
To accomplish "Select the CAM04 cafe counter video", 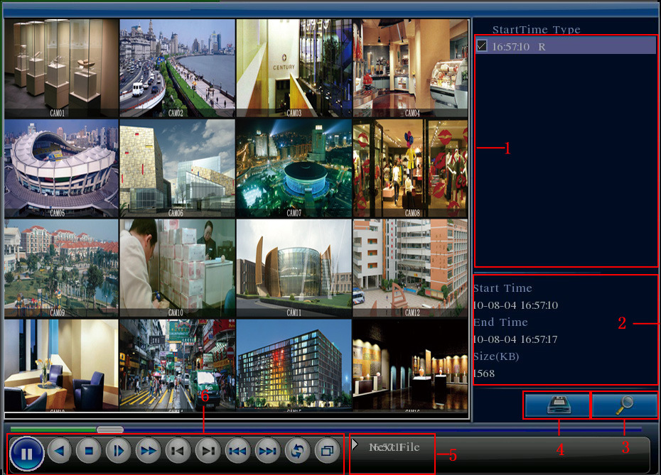I will (x=410, y=67).
